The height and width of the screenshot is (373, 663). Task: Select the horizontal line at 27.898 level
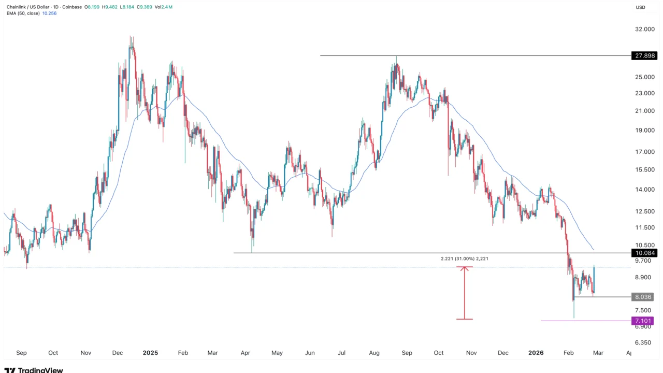click(475, 55)
